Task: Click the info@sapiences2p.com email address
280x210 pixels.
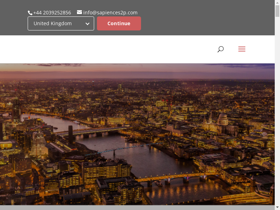Action: coord(110,13)
